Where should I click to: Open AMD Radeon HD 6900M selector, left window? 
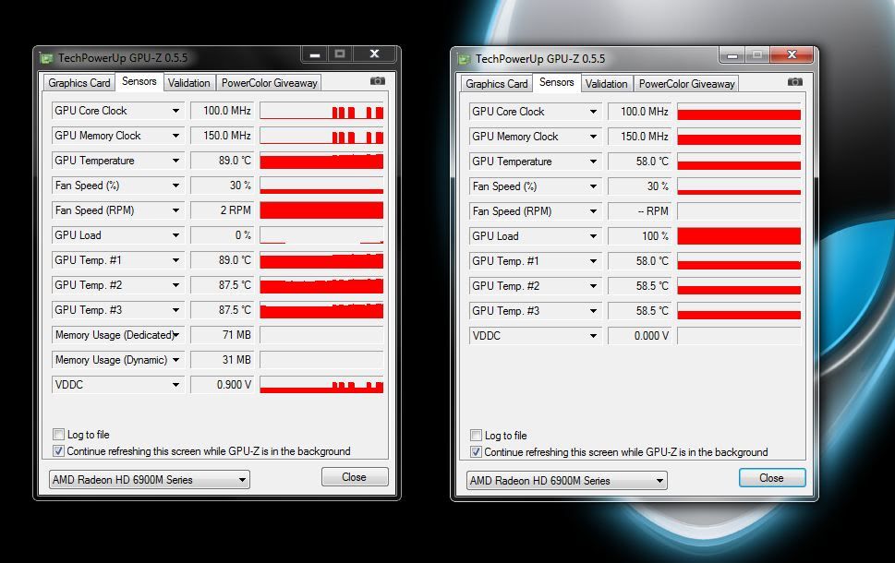(x=150, y=480)
